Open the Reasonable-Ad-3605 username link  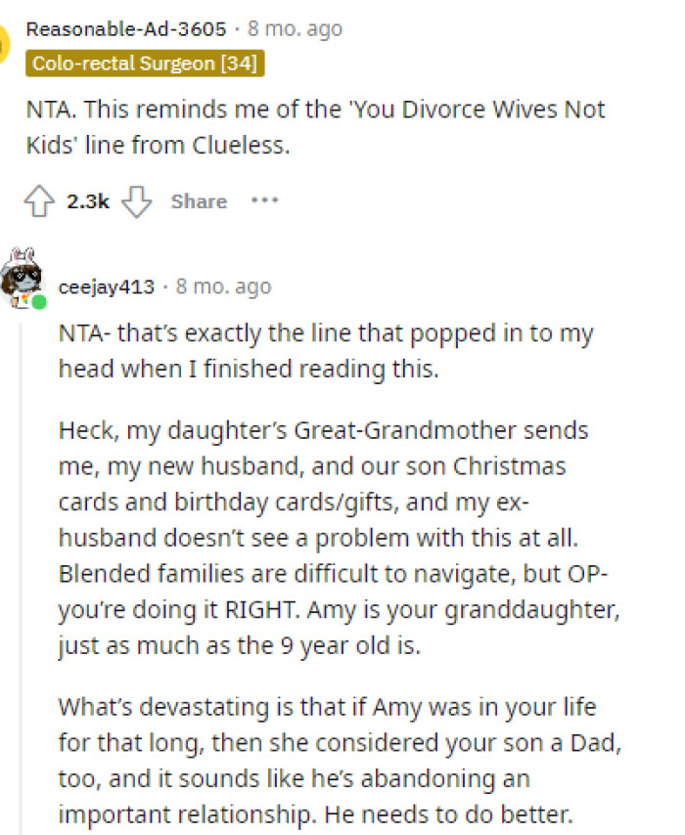coord(126,29)
